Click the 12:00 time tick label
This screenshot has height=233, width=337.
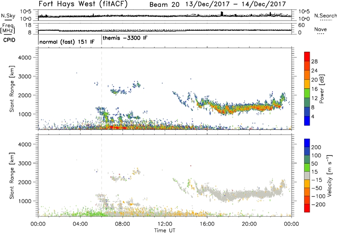165,224
